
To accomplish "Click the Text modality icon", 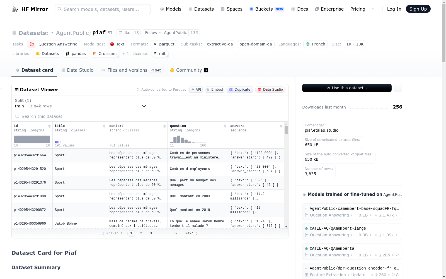I will (112, 44).
